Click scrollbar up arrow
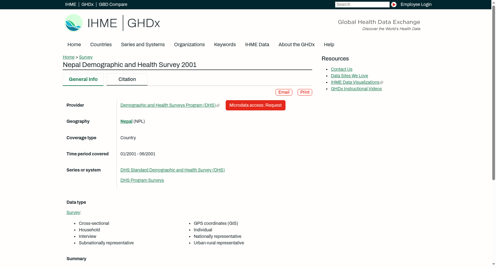The height and width of the screenshot is (267, 496). point(494,2)
